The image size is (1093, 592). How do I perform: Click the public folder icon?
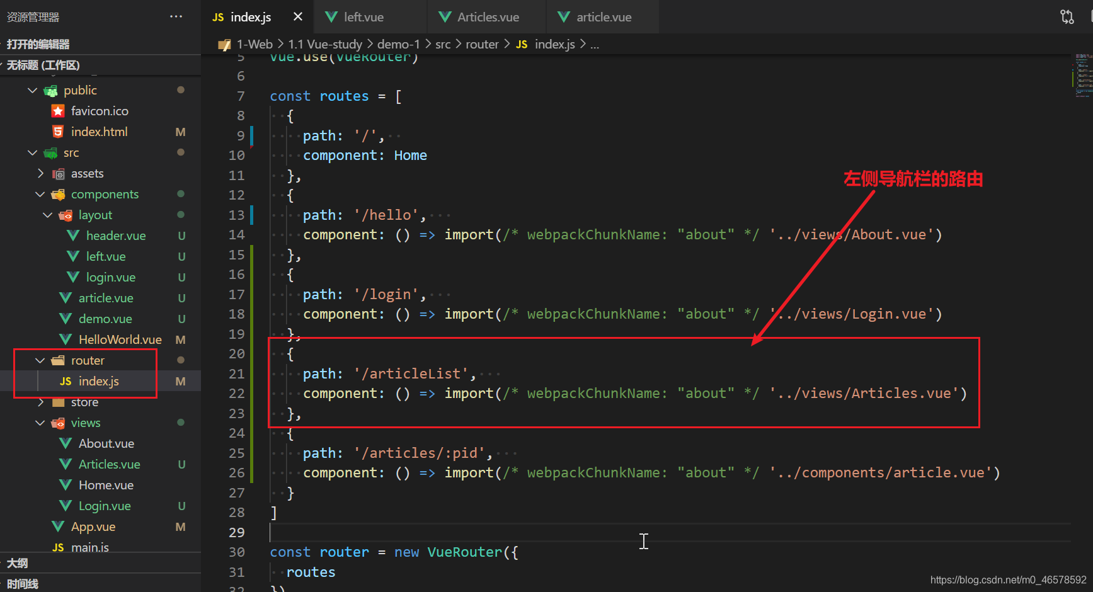coord(50,90)
